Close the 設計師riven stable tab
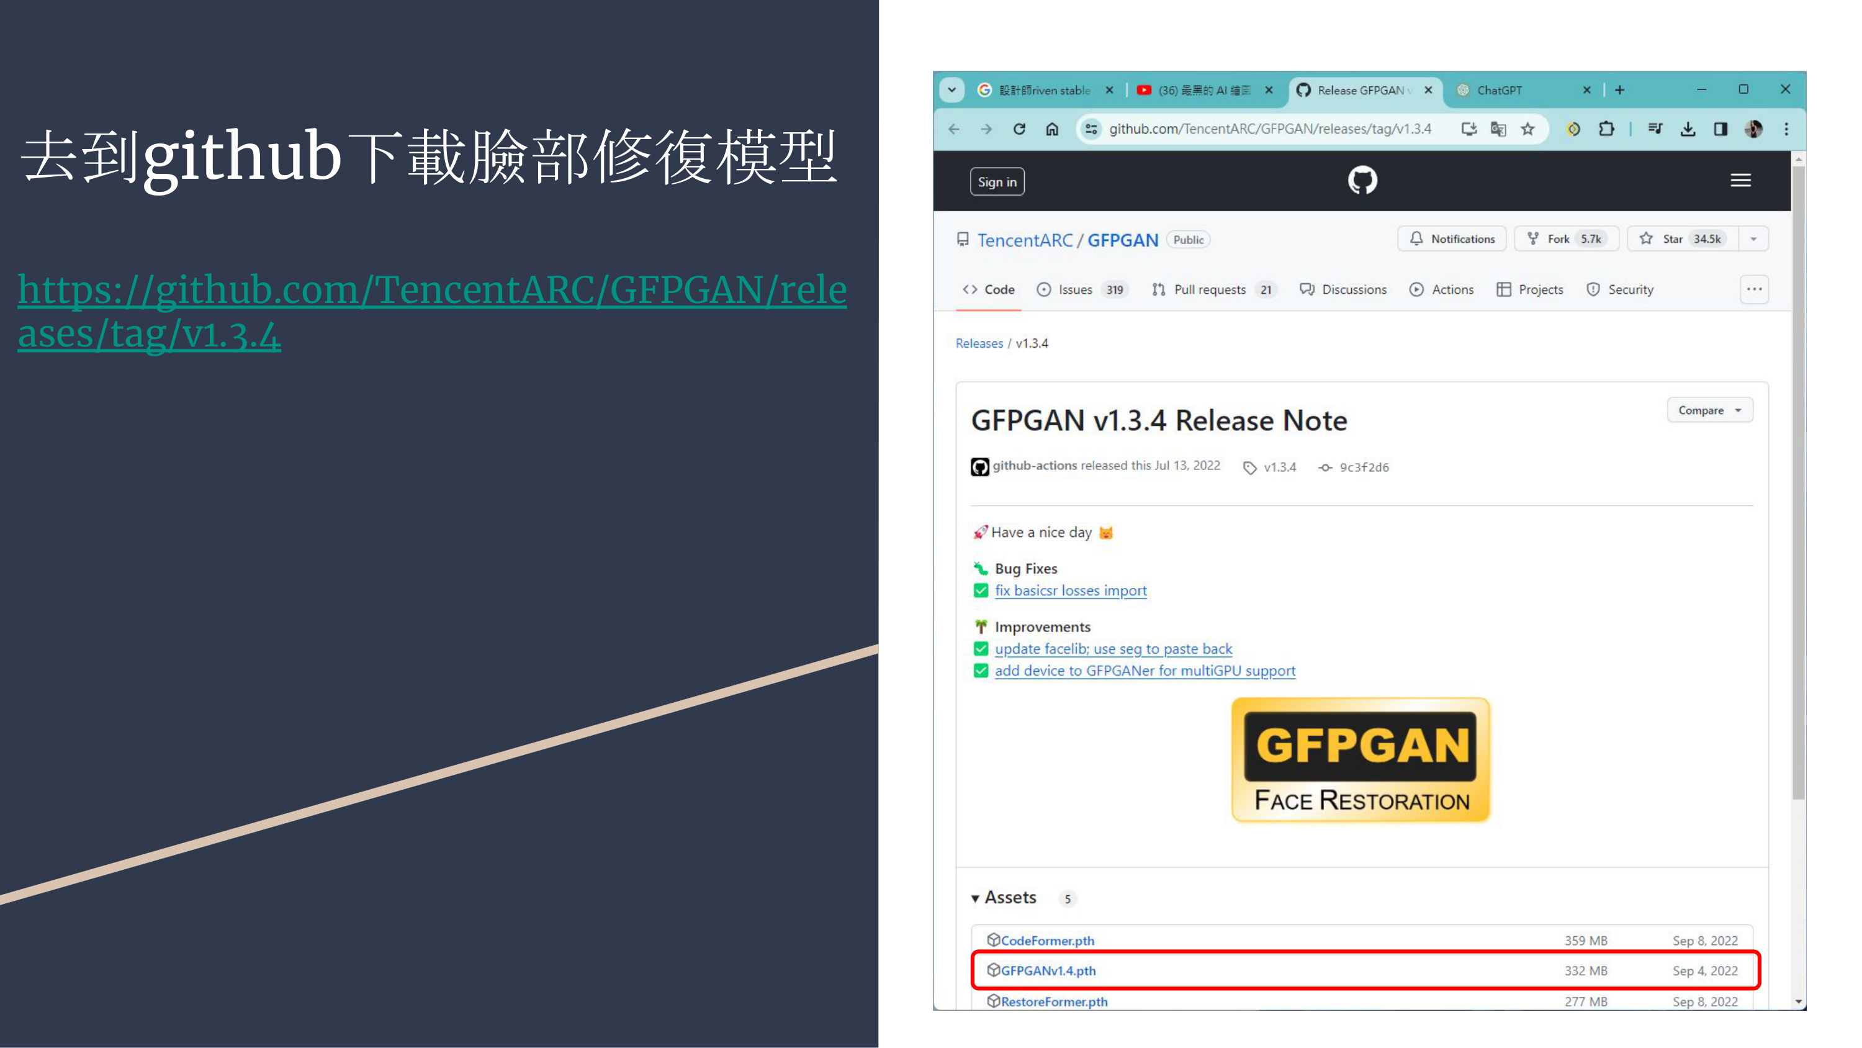Viewport: 1862px width, 1048px height. click(1110, 89)
